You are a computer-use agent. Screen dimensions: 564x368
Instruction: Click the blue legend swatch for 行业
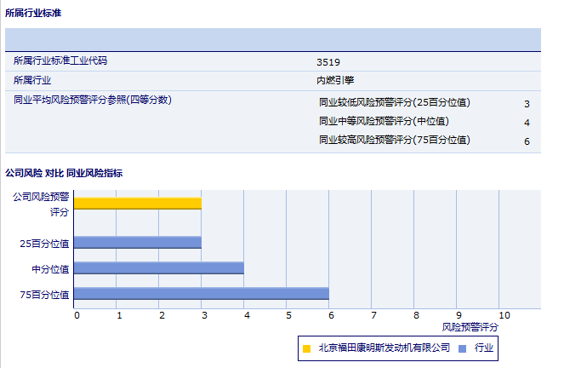coord(462,348)
